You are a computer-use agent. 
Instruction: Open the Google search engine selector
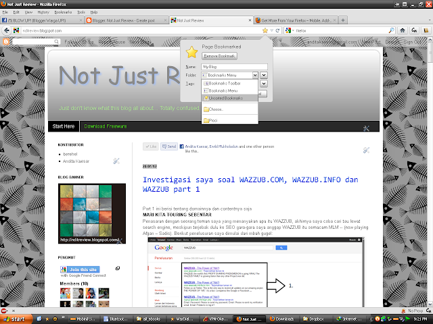290,30
